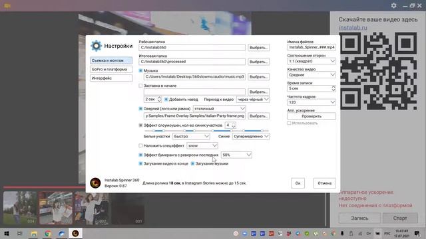Click Выбрать button for the music file
The image size is (426, 239).
point(259,77)
